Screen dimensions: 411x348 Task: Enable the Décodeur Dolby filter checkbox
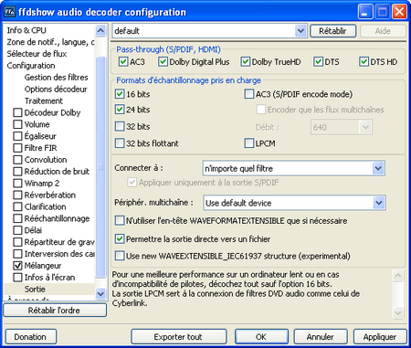click(x=17, y=112)
